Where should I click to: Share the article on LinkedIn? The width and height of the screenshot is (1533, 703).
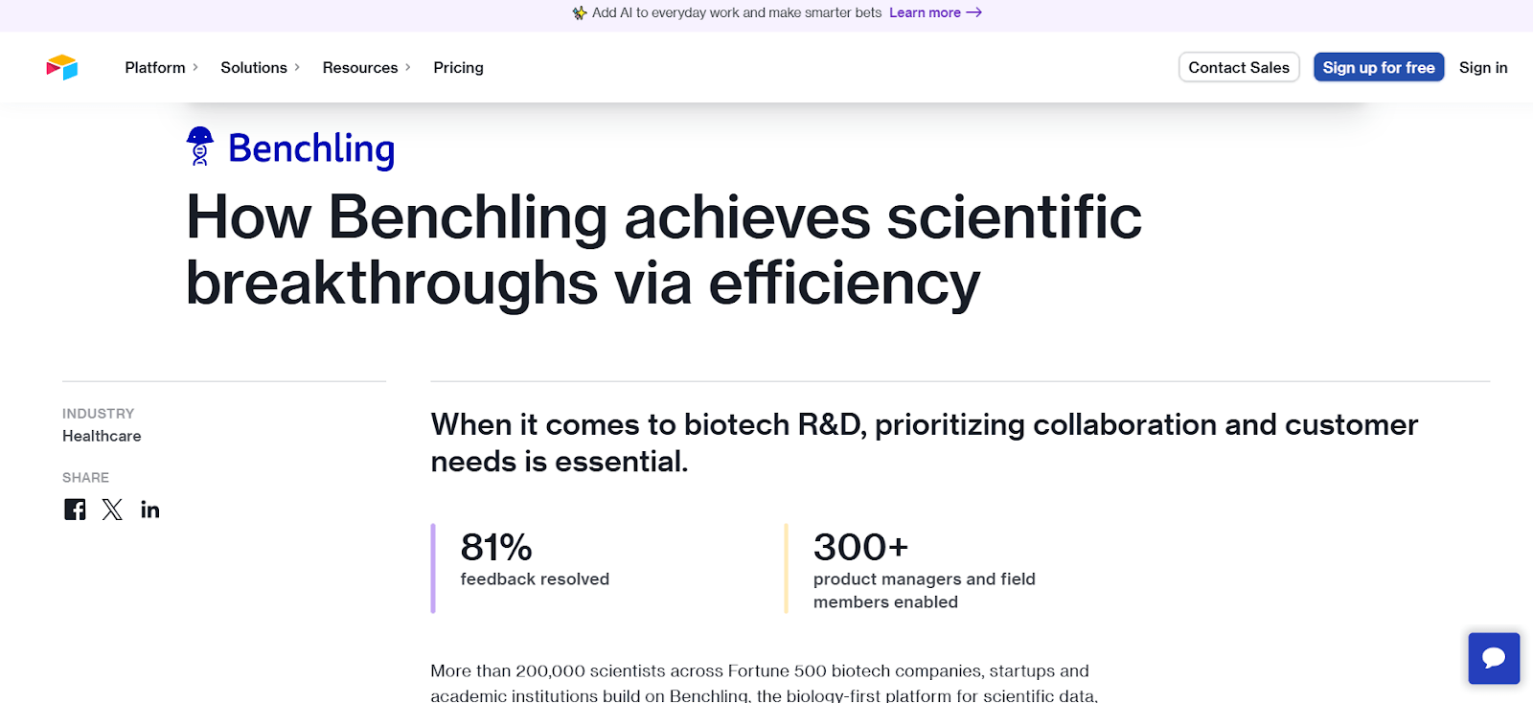click(x=149, y=510)
